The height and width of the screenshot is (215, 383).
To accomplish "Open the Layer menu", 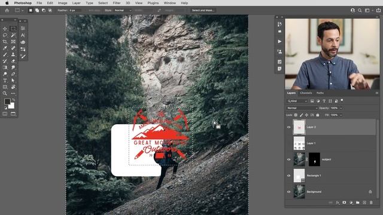I will click(x=76, y=3).
